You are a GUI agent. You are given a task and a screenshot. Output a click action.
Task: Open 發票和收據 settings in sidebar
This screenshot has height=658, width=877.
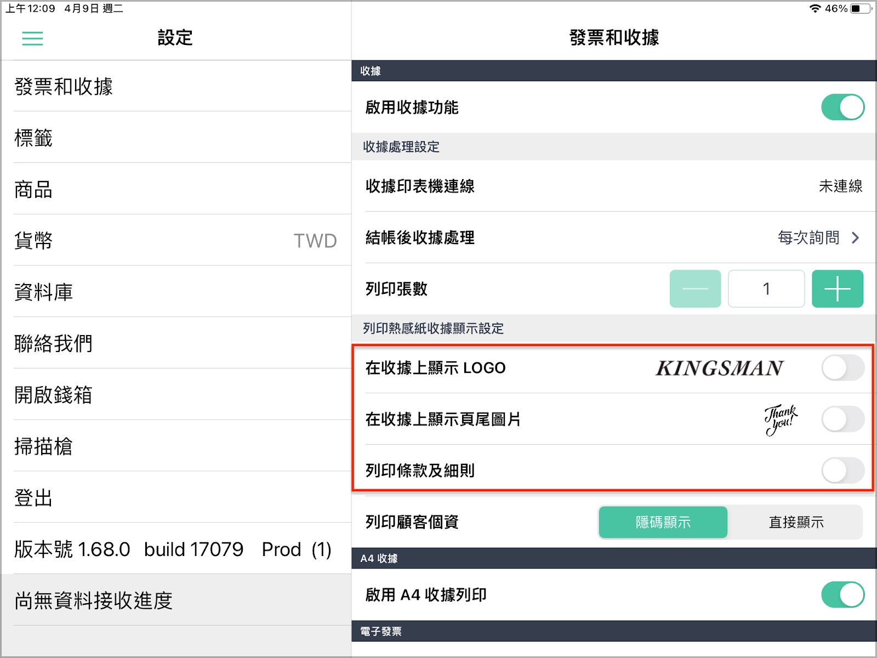tap(176, 86)
